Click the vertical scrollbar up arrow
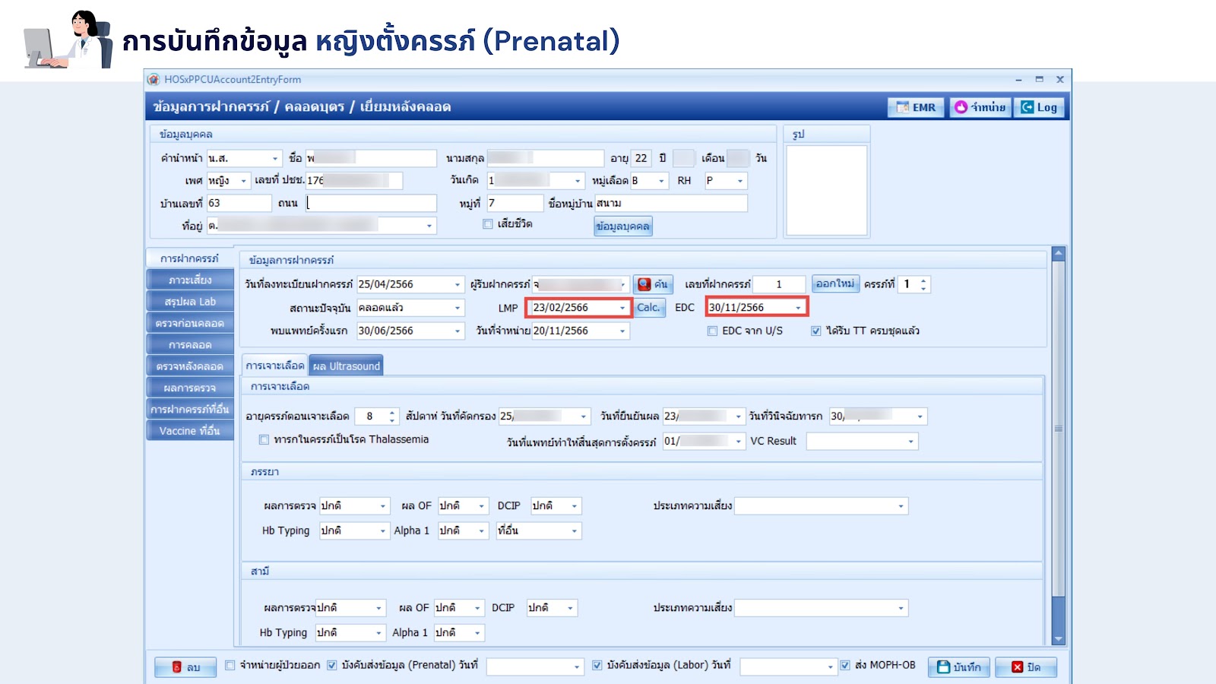The width and height of the screenshot is (1216, 684). 1059,254
